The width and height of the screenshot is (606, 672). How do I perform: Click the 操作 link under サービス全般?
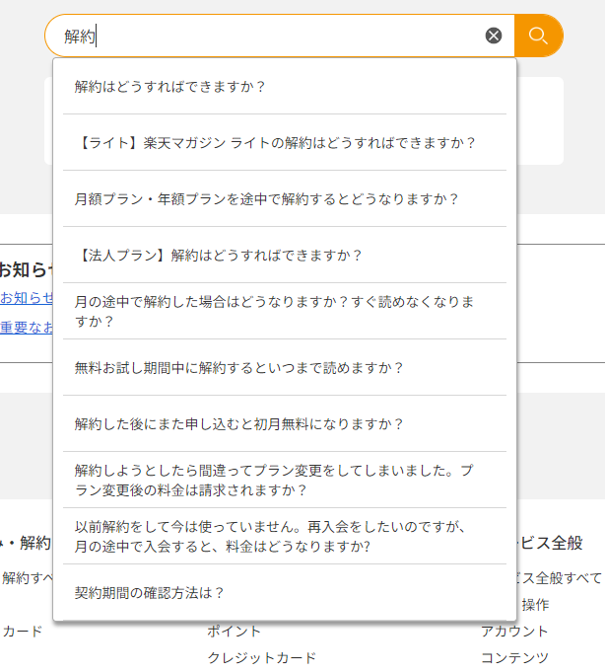535,604
